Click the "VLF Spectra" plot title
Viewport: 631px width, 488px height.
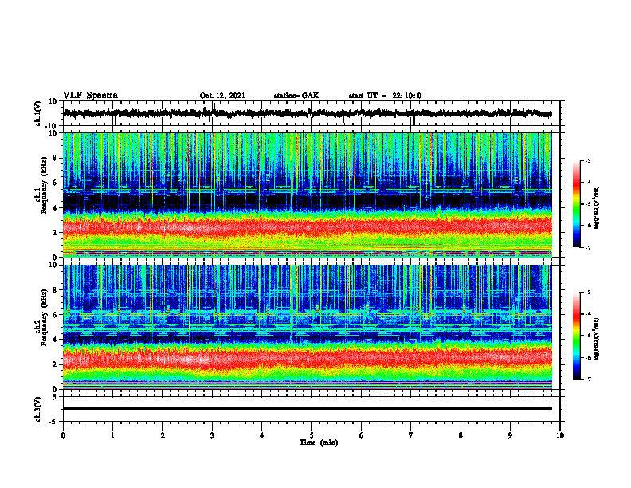coord(90,96)
